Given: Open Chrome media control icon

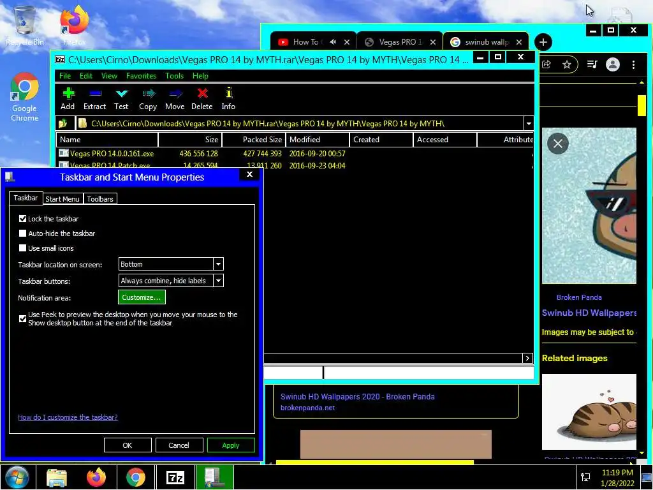Looking at the screenshot, I should click(x=592, y=64).
